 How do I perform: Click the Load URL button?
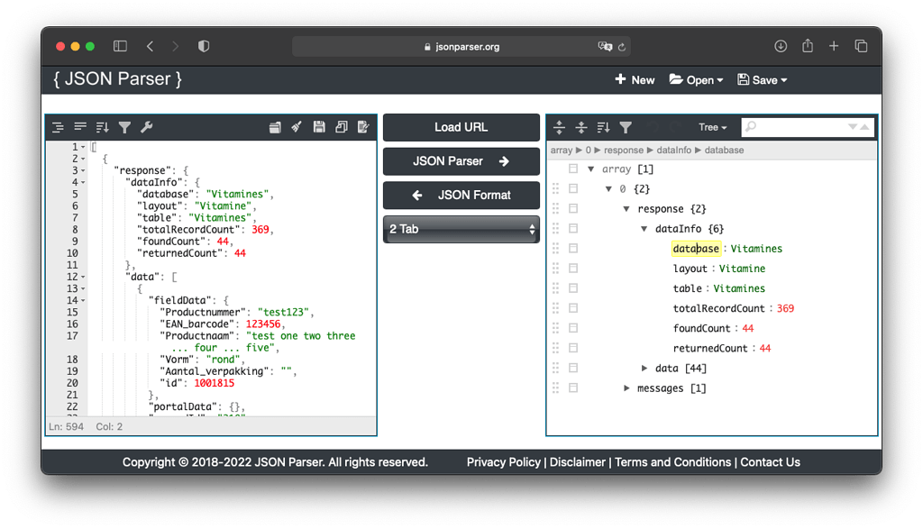pos(461,127)
